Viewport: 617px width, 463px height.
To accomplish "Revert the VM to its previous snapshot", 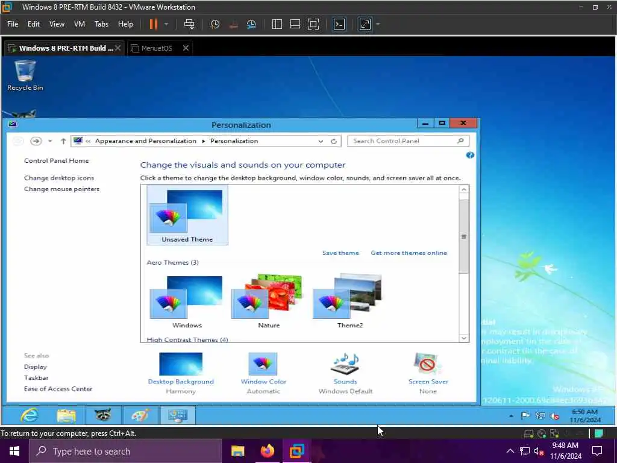I will [233, 24].
